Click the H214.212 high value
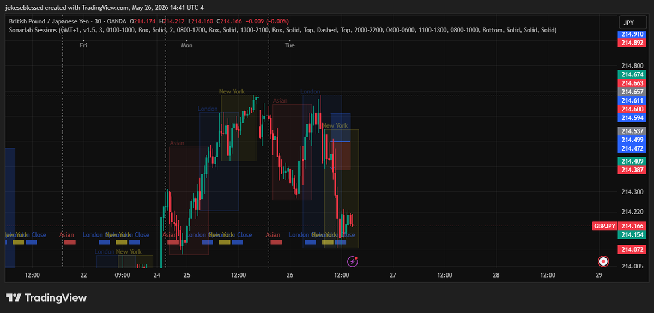Image resolution: width=654 pixels, height=313 pixels. (x=172, y=21)
